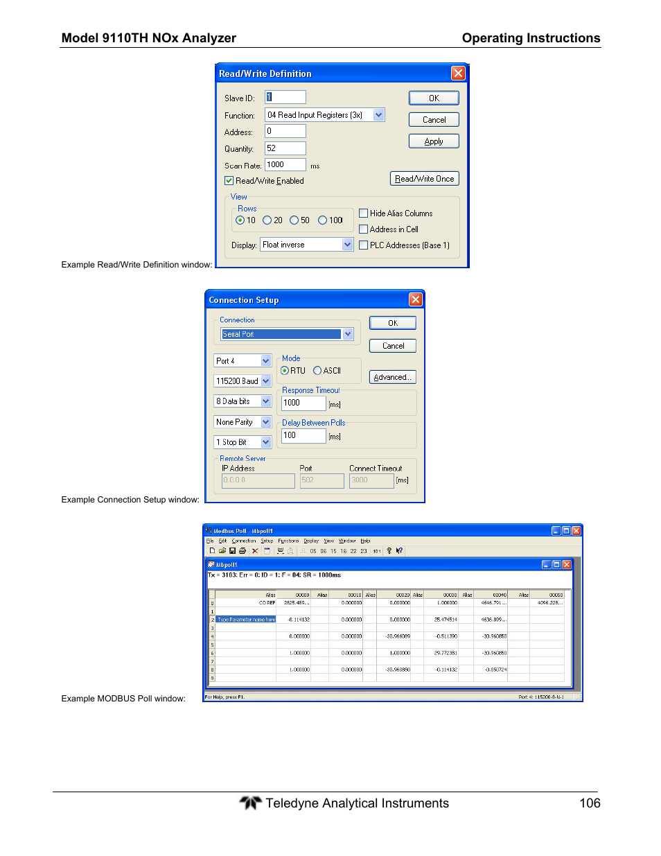
Task: Click Cancel in Read/Write Definition dialog
Action: point(434,120)
